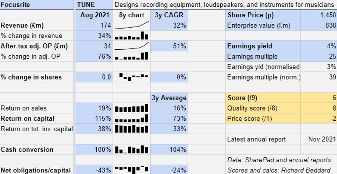Click the Data: SharePad and annual reports note
The image size is (337, 174).
tap(279, 160)
